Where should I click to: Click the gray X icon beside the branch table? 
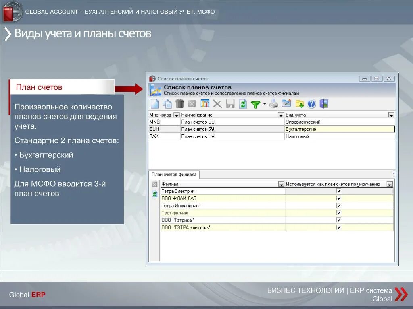(x=154, y=184)
